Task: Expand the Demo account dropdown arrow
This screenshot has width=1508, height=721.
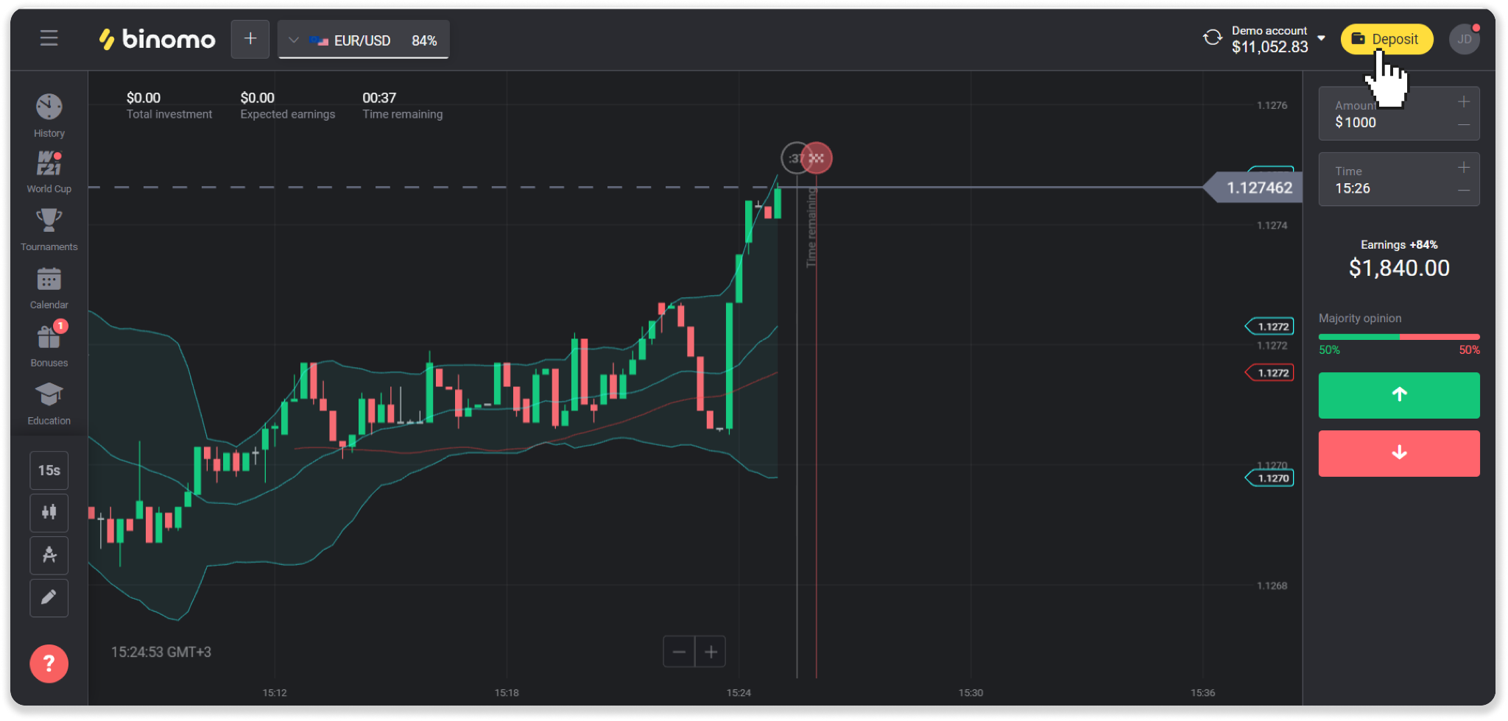Action: coord(1322,38)
